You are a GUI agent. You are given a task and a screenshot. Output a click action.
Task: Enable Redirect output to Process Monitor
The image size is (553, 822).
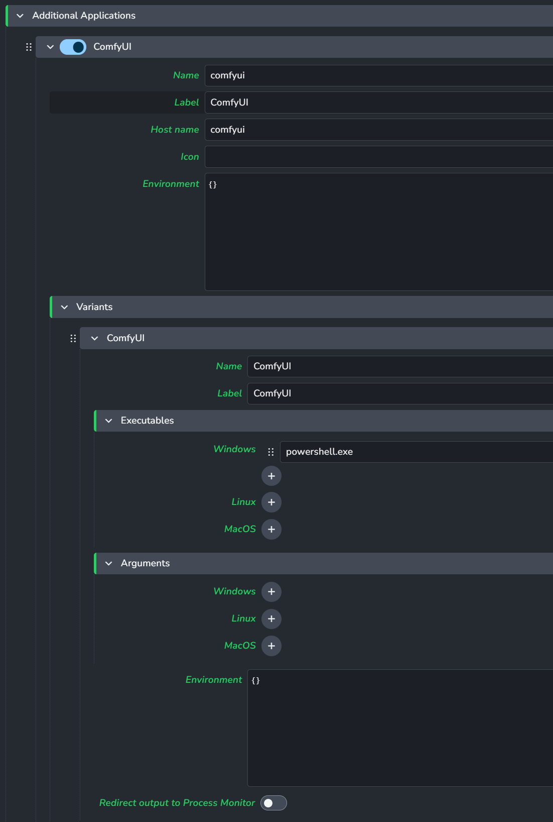click(x=273, y=803)
